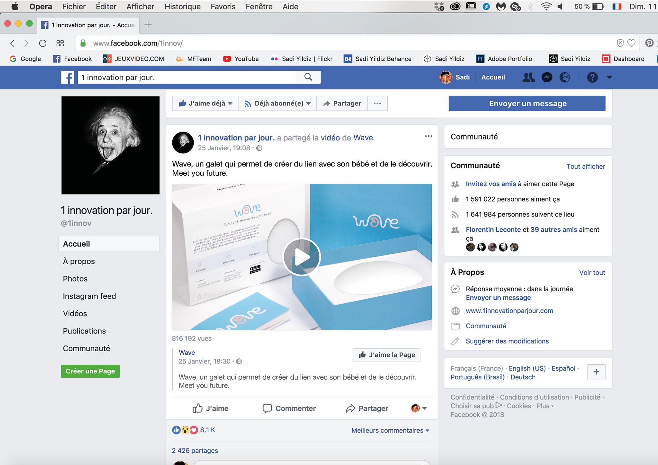
Task: Click the Partager button under the post
Action: (367, 408)
